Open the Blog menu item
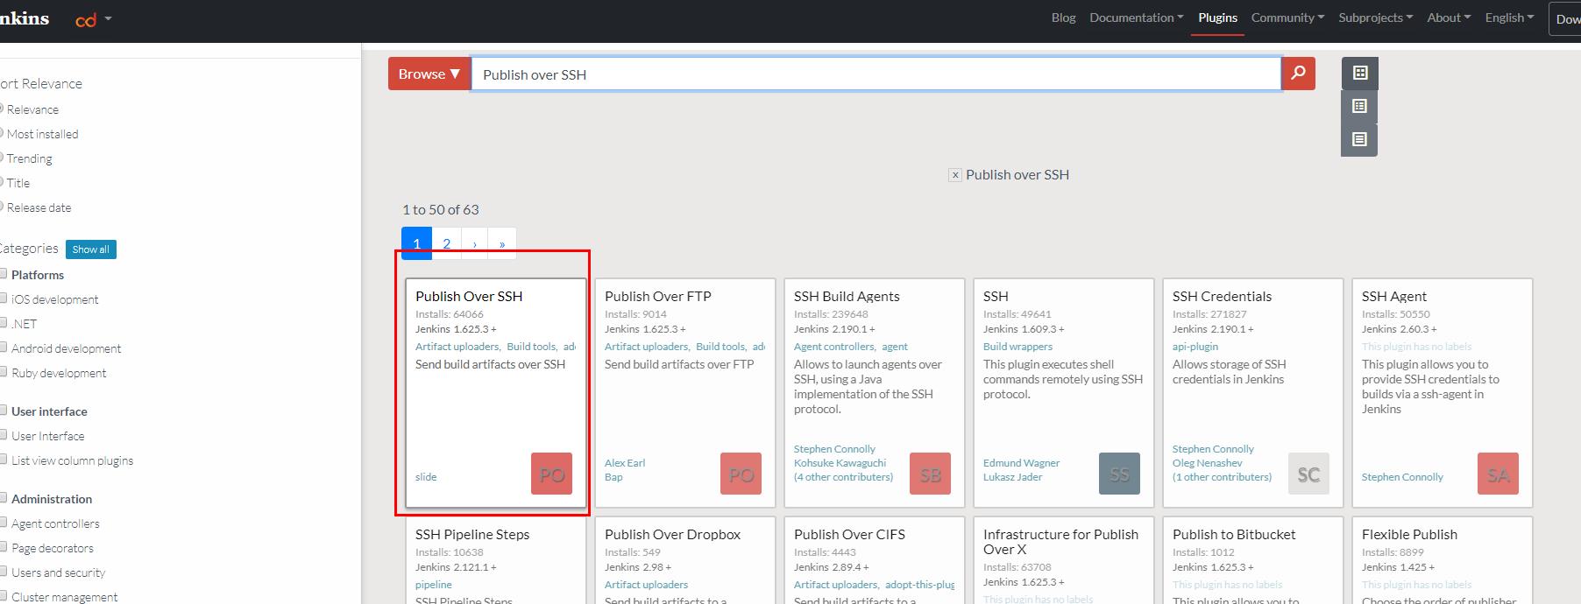Viewport: 1581px width, 604px height. pos(1063,18)
